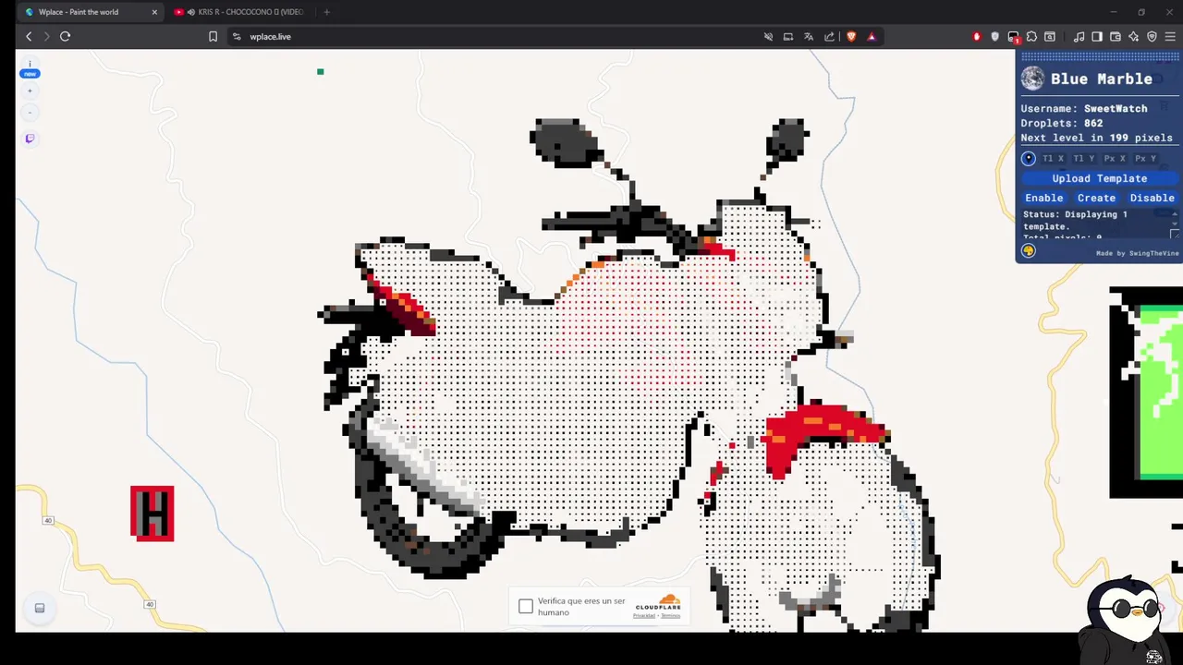Switch to KRIS R - CHOCOCONO YouTube tab

tap(242, 12)
